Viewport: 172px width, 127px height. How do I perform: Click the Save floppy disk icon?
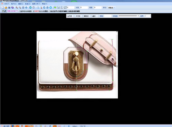[9, 8]
